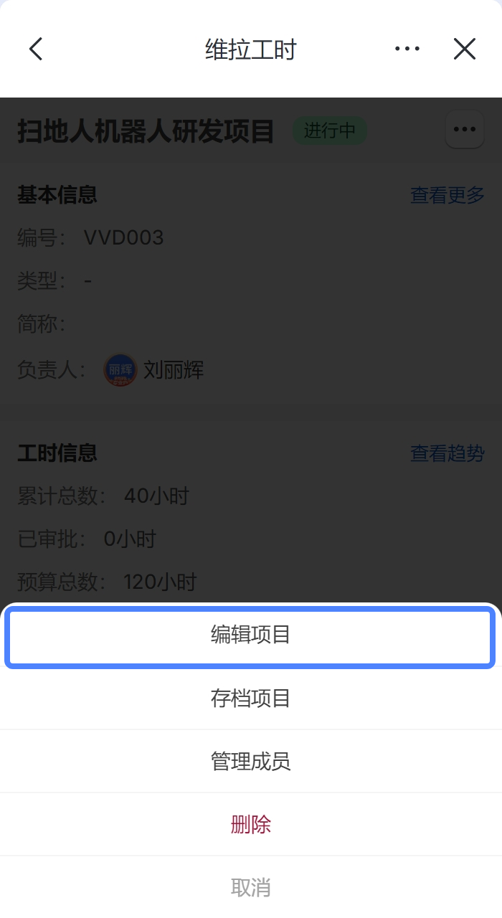Image resolution: width=502 pixels, height=918 pixels.
Task: Tap the project number VVD003
Action: pyautogui.click(x=124, y=237)
